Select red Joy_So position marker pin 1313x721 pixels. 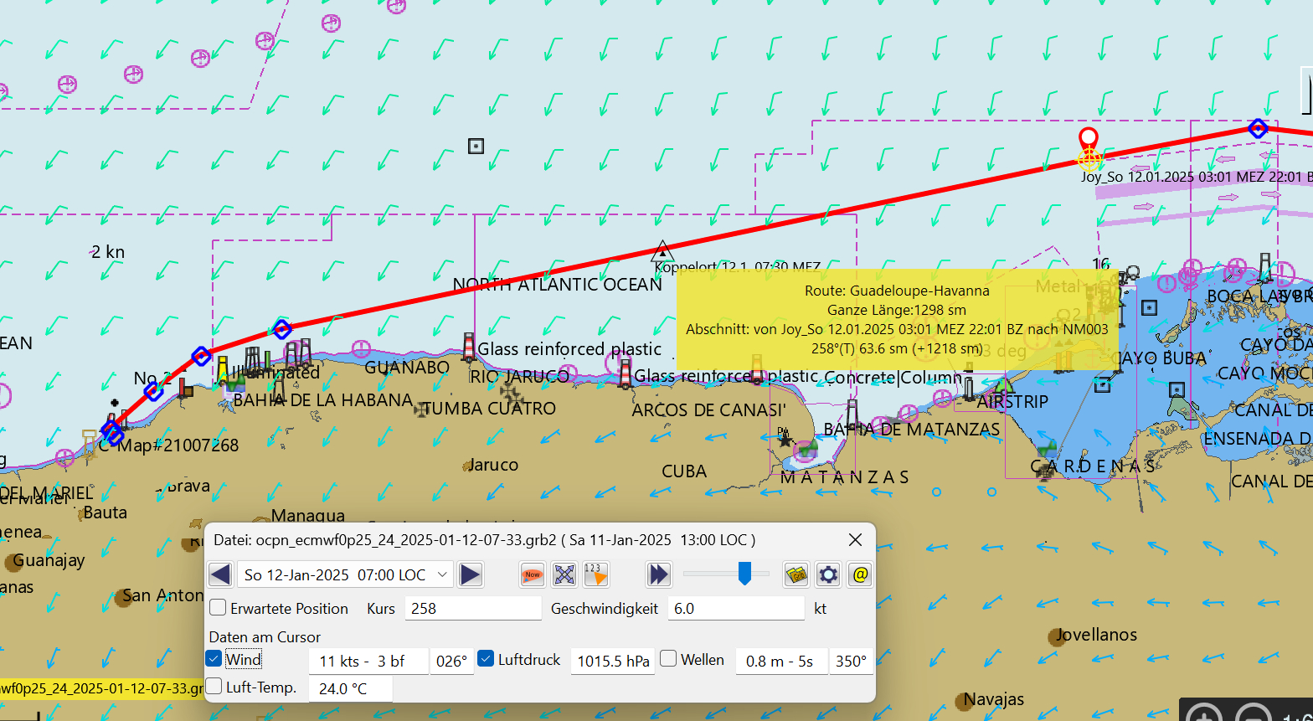tap(1088, 139)
